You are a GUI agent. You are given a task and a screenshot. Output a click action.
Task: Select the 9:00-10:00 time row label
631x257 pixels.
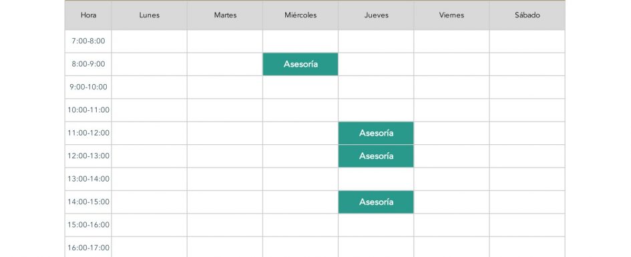coord(88,87)
